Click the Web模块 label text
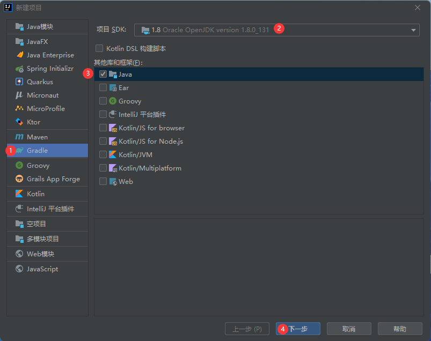 (40, 254)
